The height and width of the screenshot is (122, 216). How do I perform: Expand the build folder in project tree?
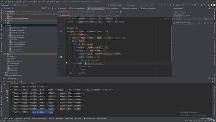point(6,21)
